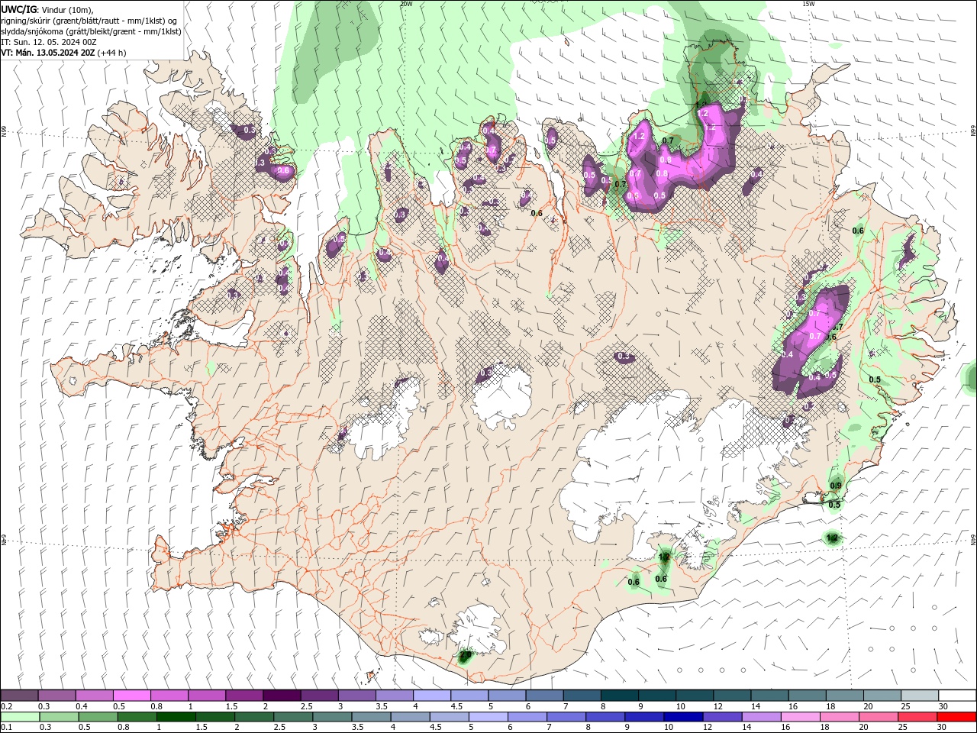The height and width of the screenshot is (733, 977).
Task: Click the magenta 1.5 mm snow legend swatch
Action: [x=243, y=696]
